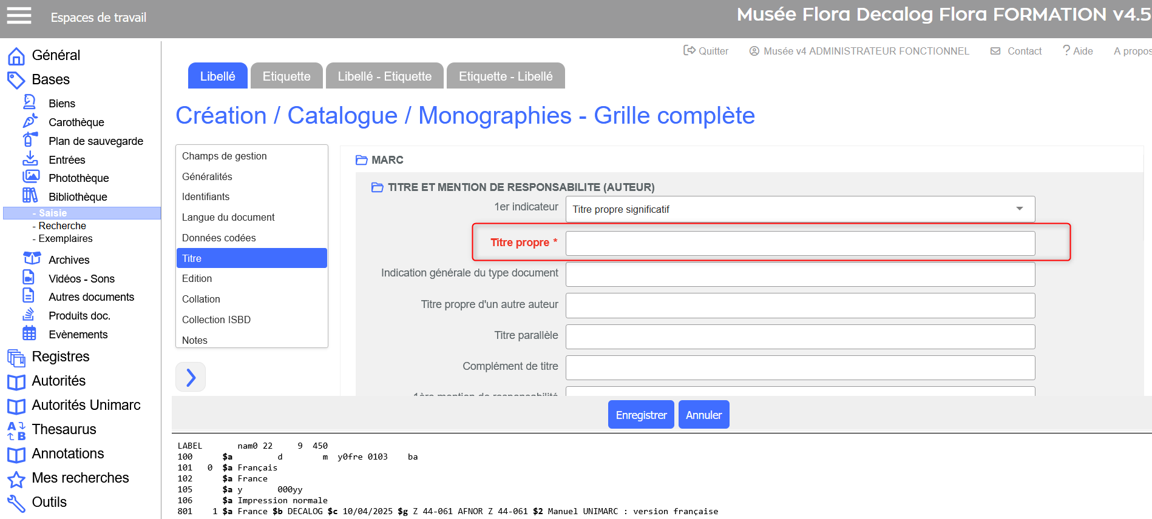
Task: Click the Outils wrench icon
Action: [16, 503]
